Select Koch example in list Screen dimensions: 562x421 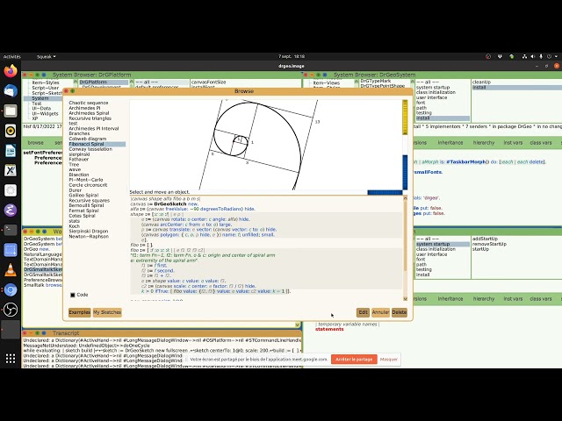click(x=74, y=226)
